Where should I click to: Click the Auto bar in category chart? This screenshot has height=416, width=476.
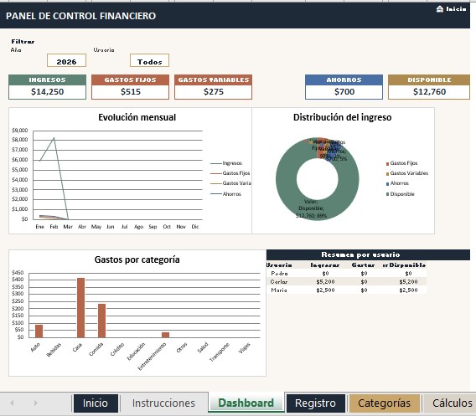(x=39, y=331)
